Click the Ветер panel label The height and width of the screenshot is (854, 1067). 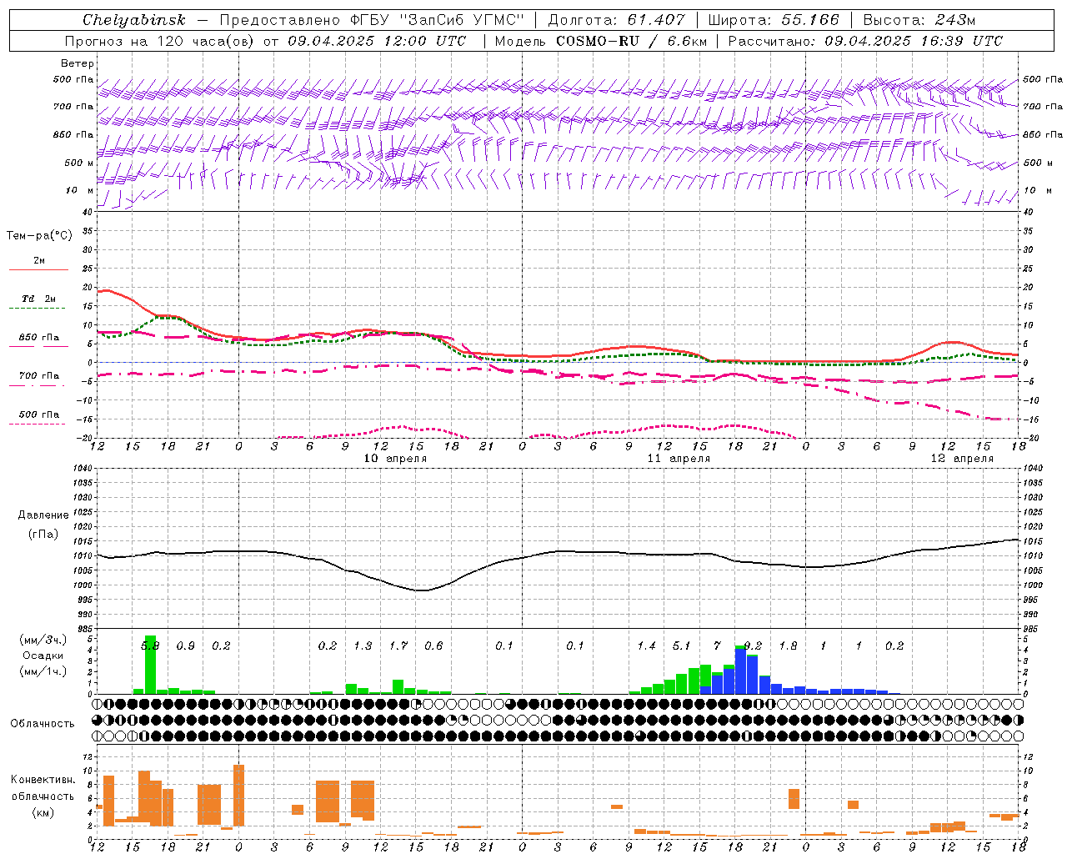point(78,63)
